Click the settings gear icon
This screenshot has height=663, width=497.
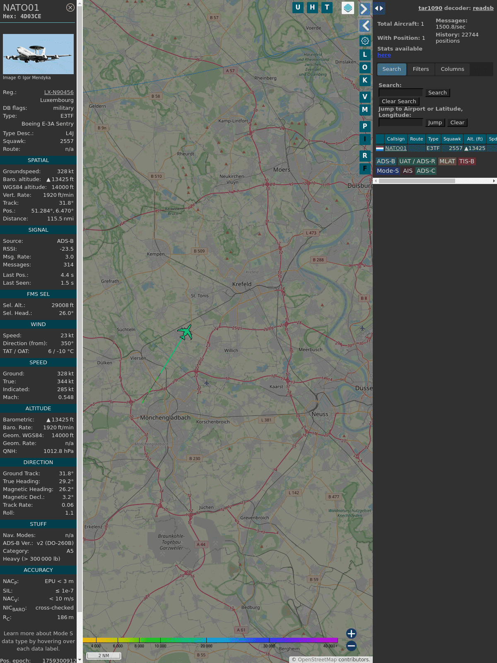point(365,41)
